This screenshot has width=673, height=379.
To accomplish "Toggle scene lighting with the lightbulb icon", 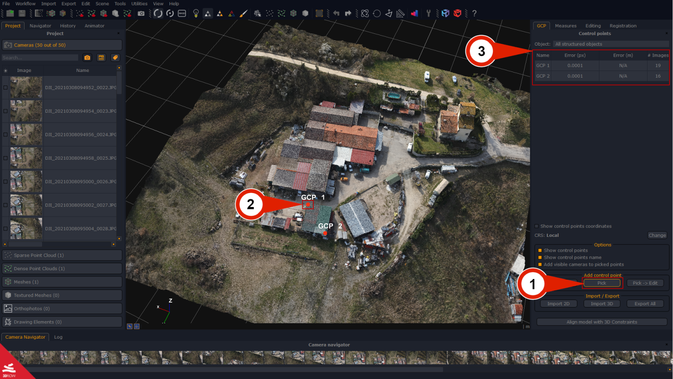I will (195, 13).
